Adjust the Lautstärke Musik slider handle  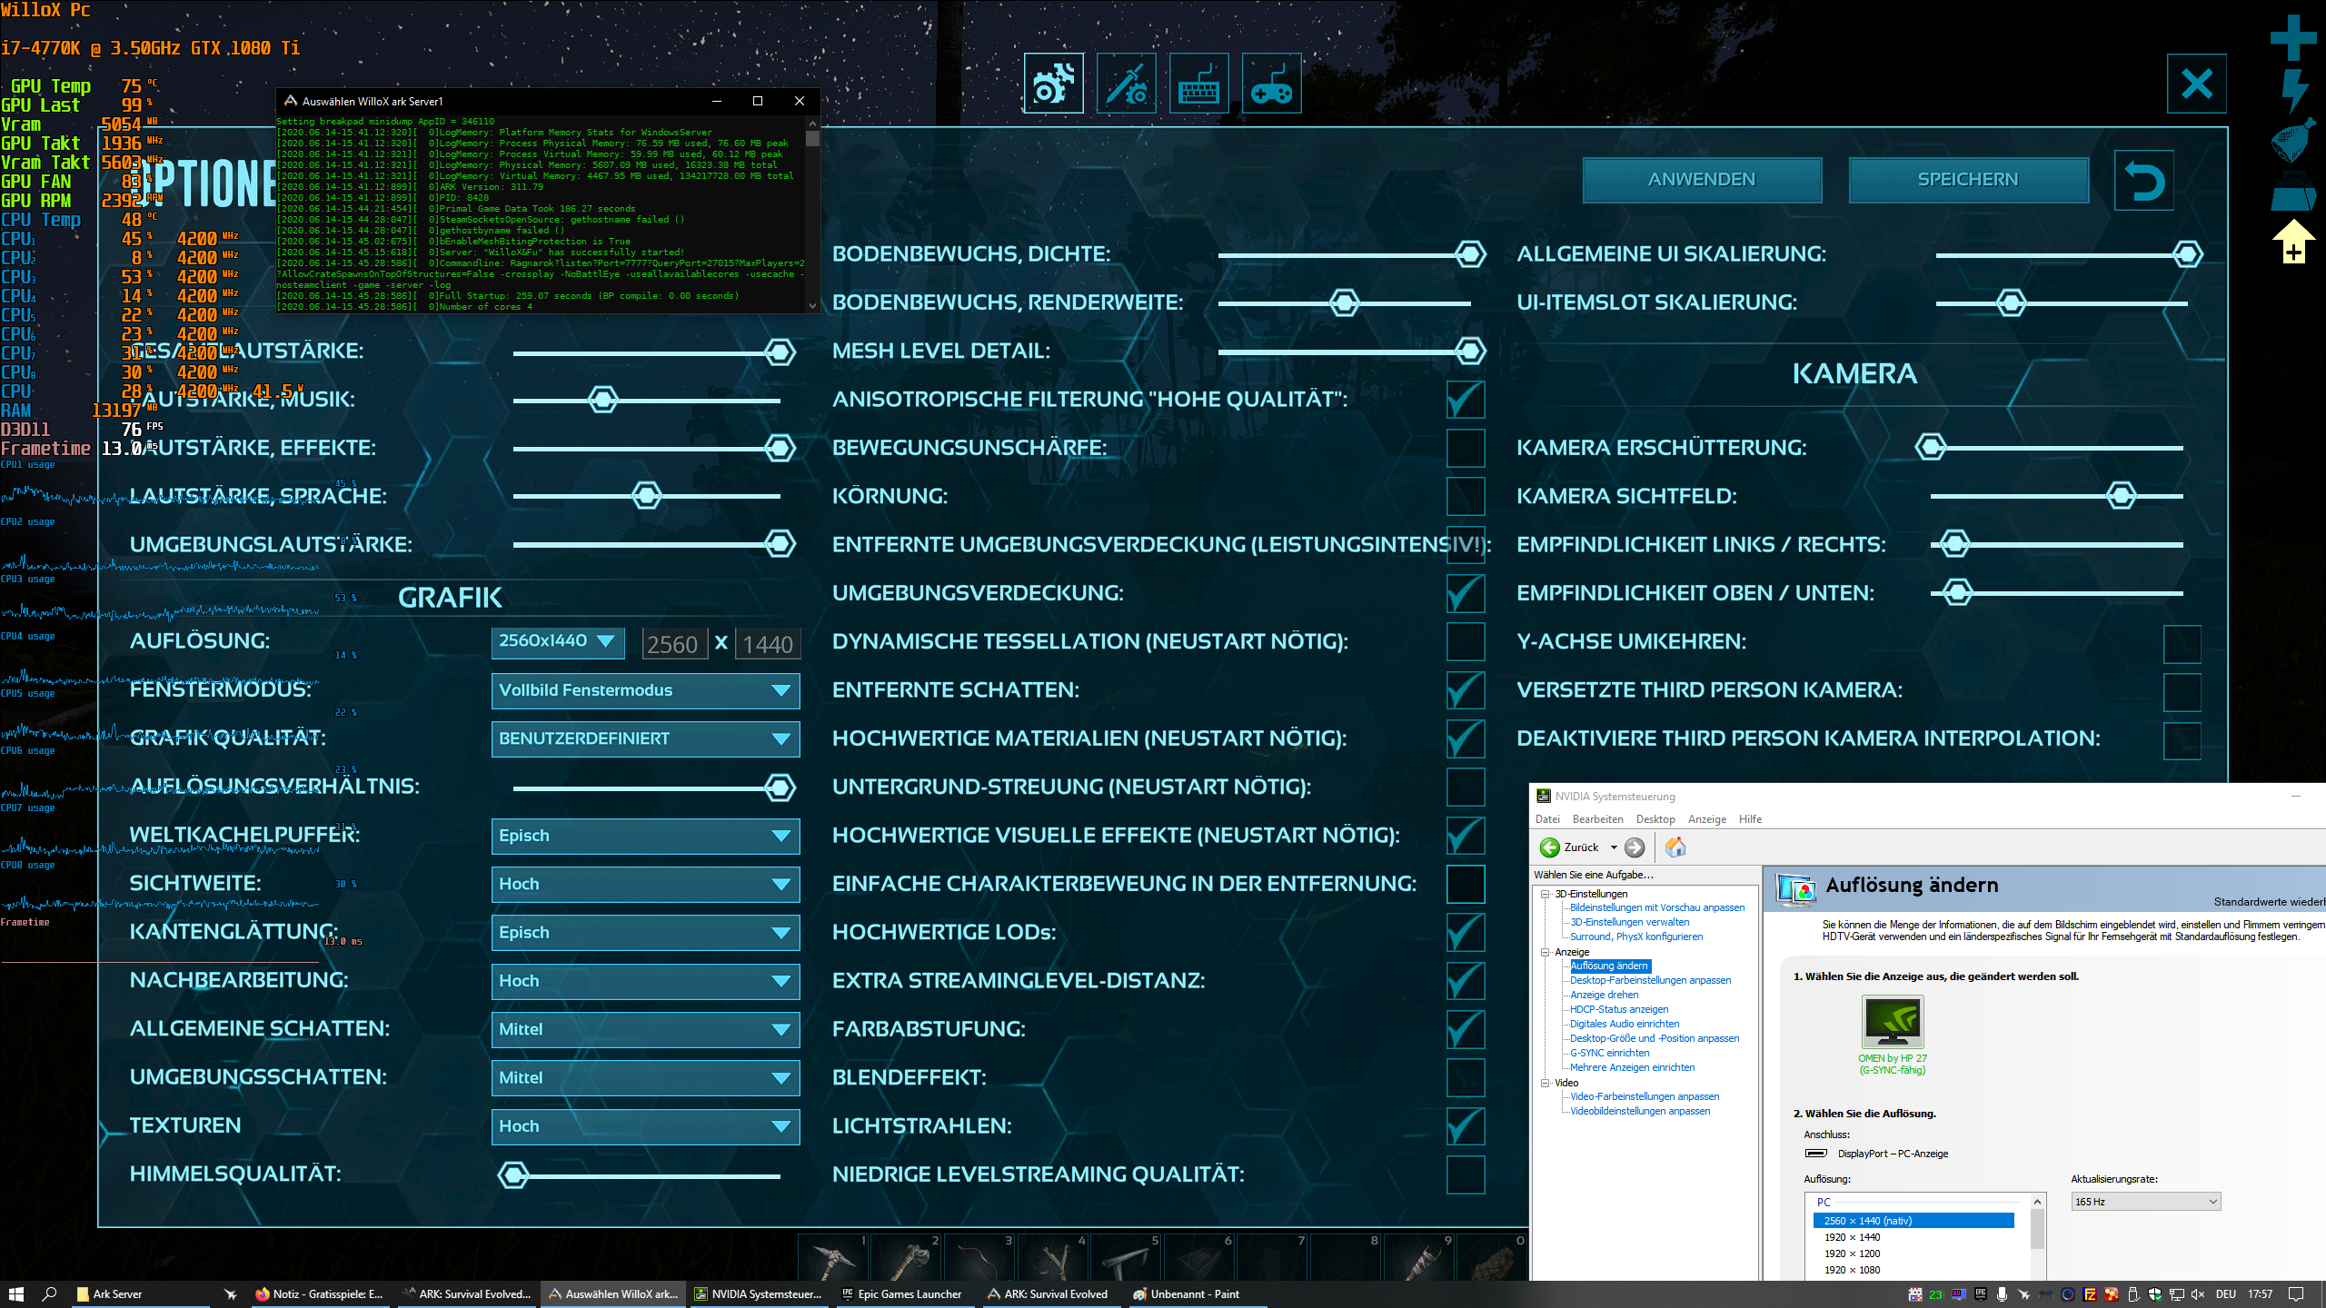click(602, 400)
